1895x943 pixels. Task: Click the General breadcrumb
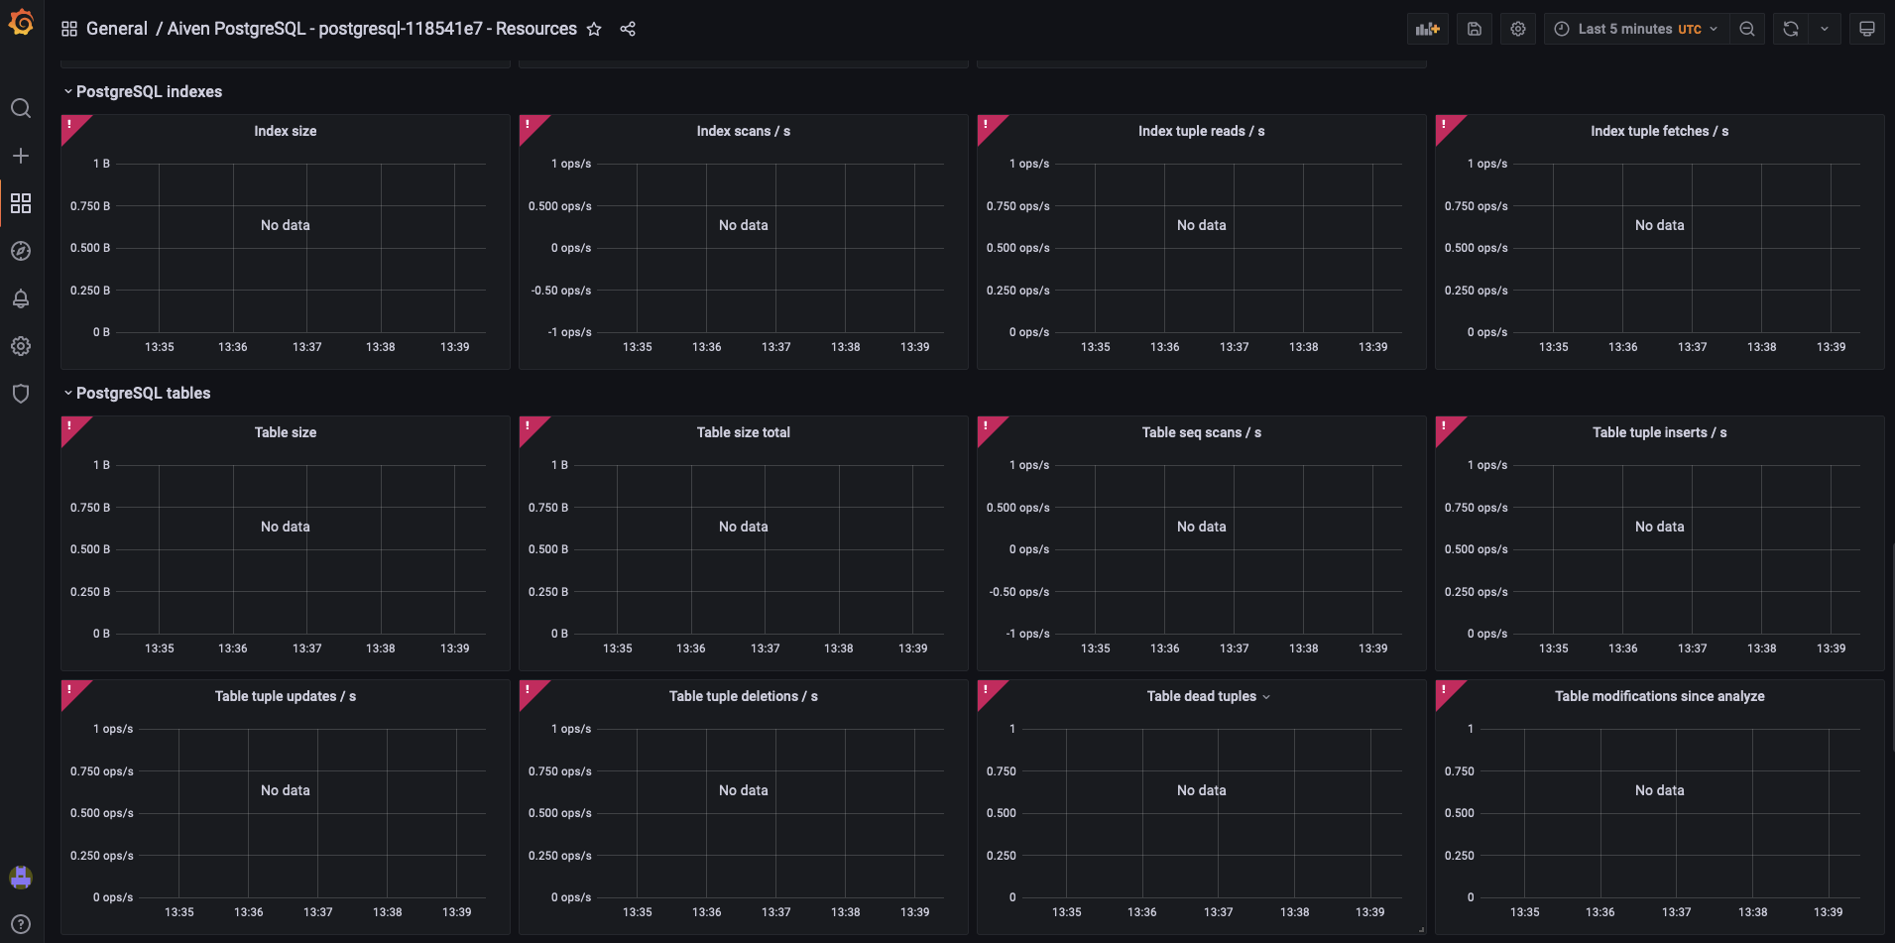117,28
